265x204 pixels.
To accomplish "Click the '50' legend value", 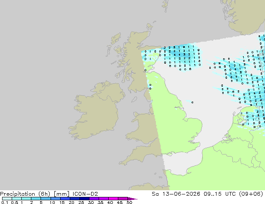I will click(129, 202).
